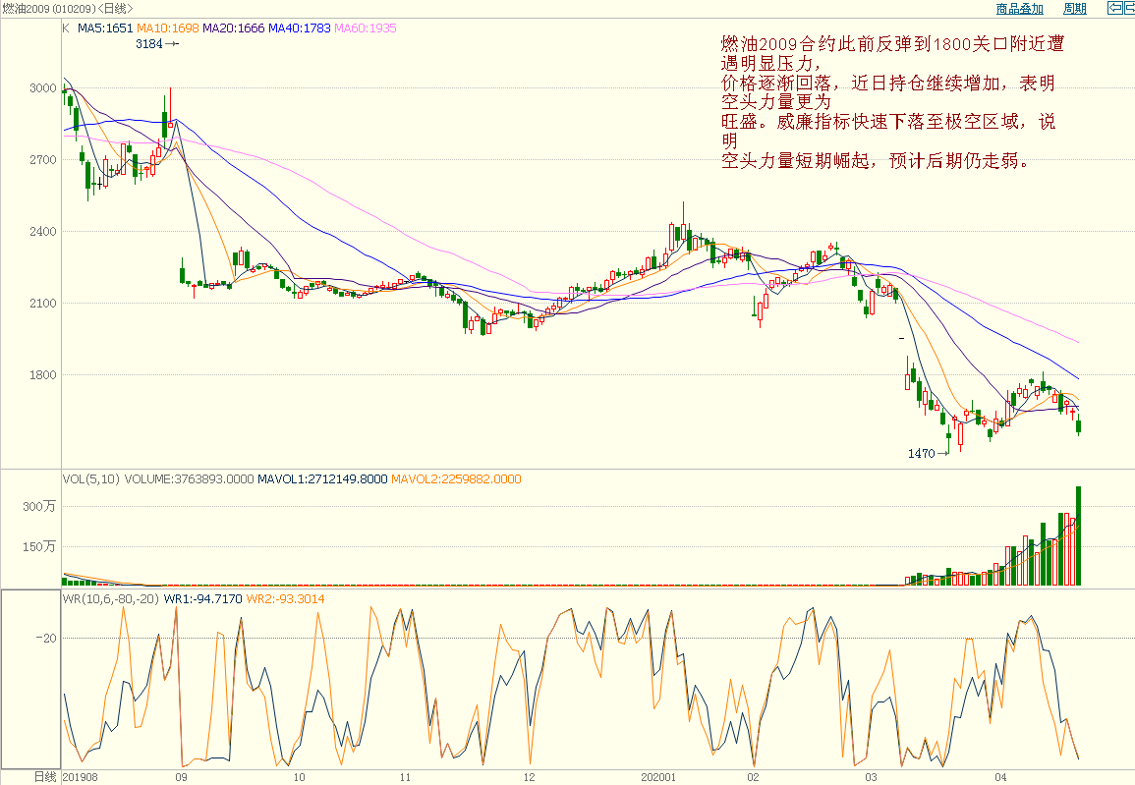
Task: Click the 1470 low price arrow marker
Action: click(927, 453)
